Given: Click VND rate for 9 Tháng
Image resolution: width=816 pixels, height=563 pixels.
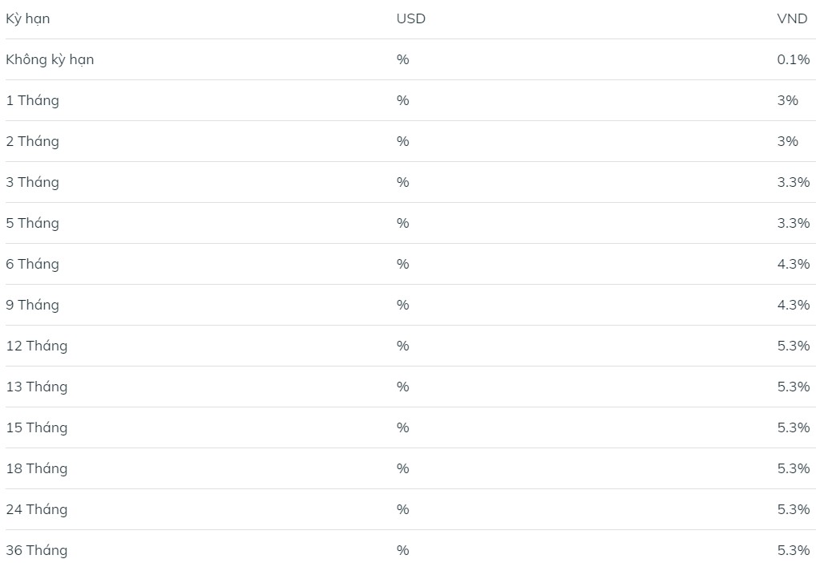Looking at the screenshot, I should (x=793, y=305).
